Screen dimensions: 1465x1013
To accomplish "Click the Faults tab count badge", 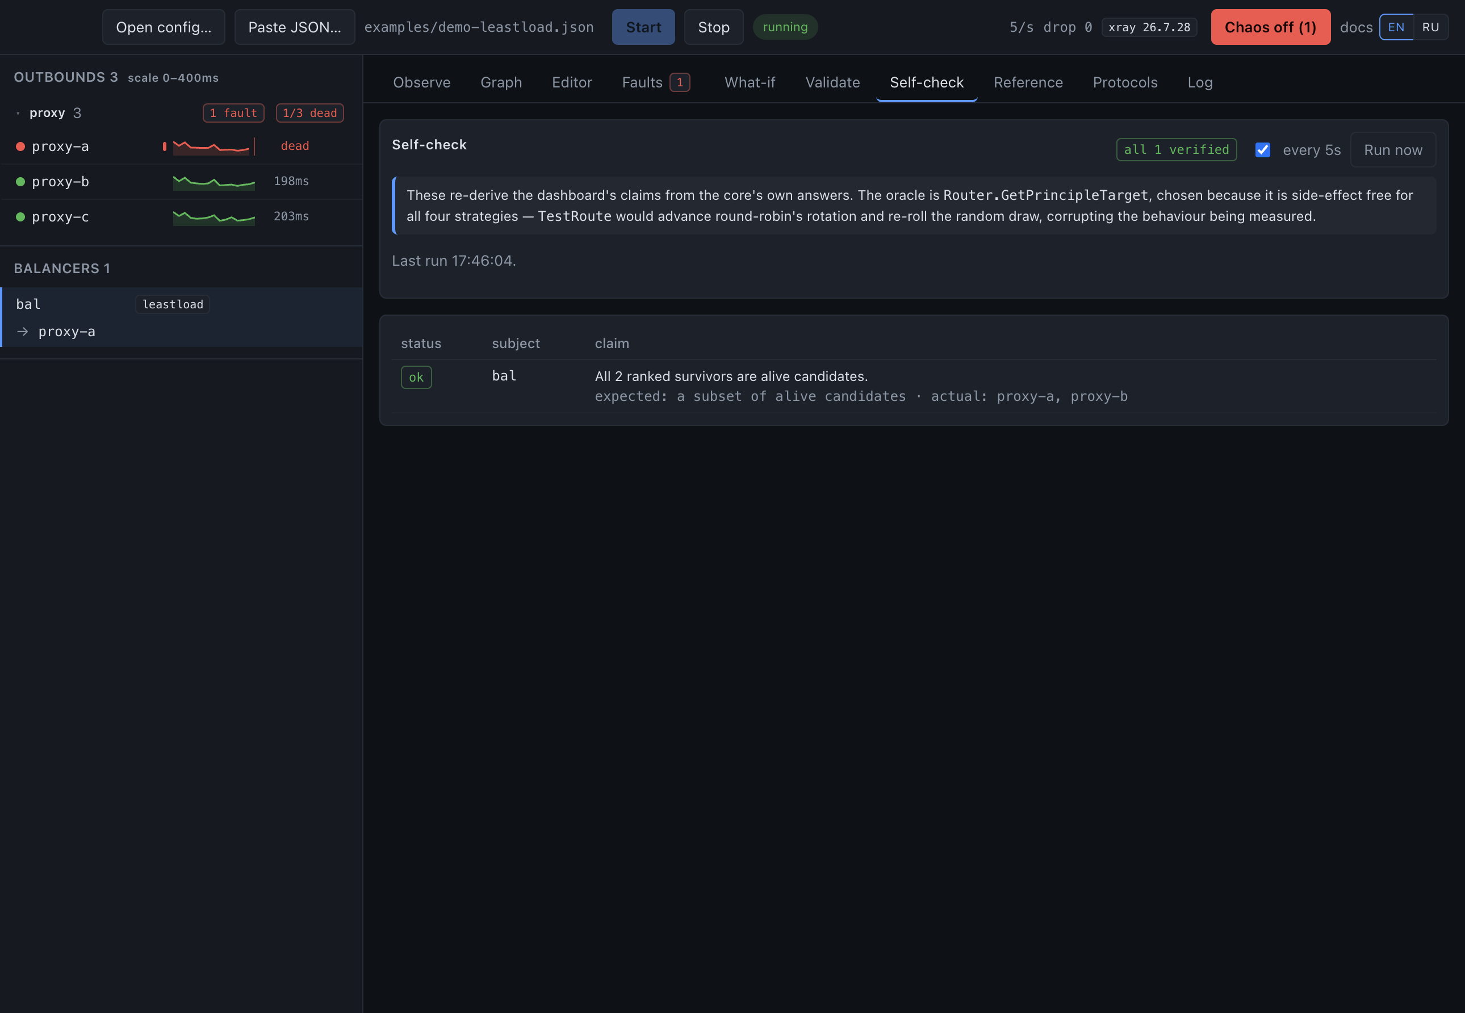I will point(680,82).
